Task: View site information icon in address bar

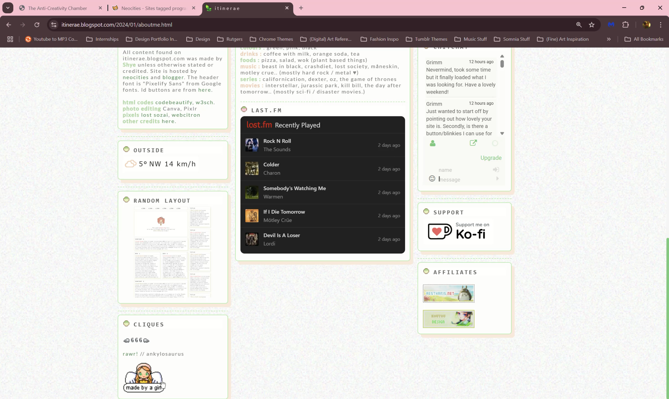Action: 54,25
